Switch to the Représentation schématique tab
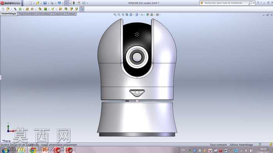 tap(35, 14)
